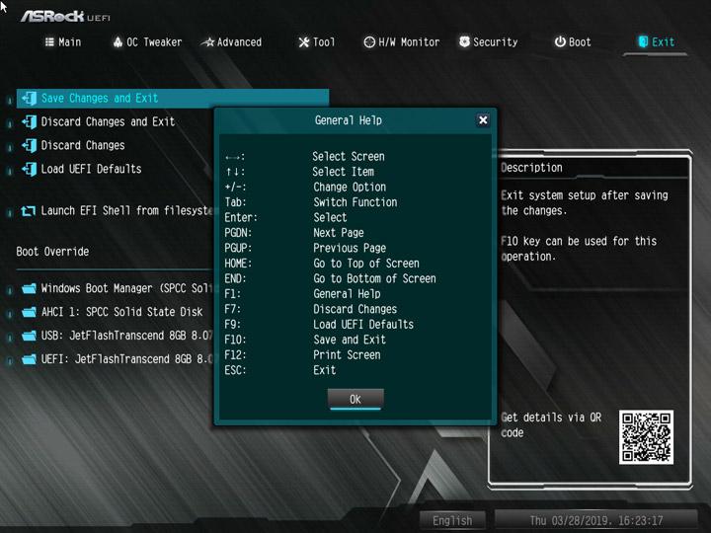
Task: Boot from Windows Boot Manager entry
Action: click(127, 288)
